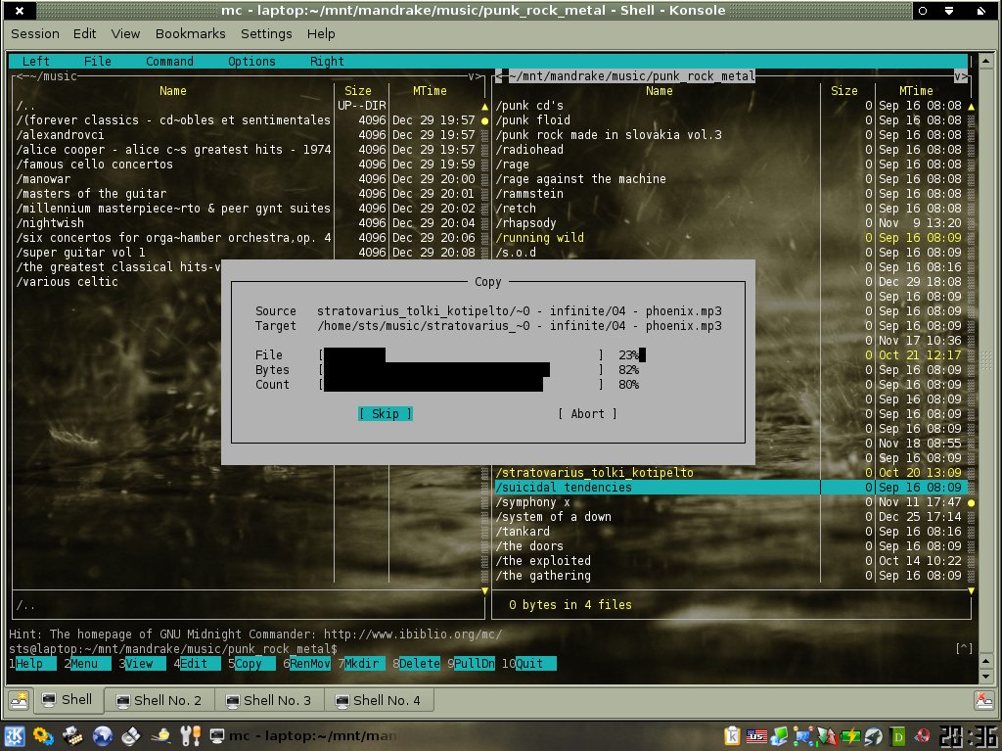Click the downward arrow title bar button
The width and height of the screenshot is (1002, 751).
(949, 10)
